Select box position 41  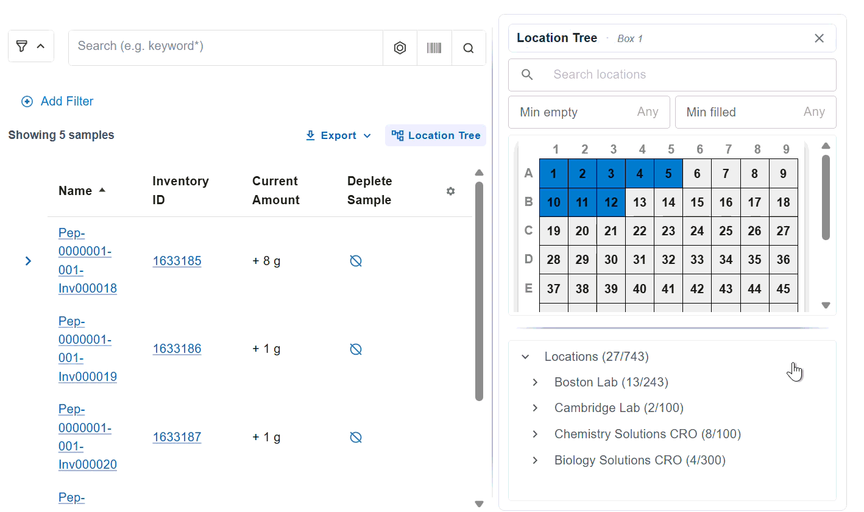coord(668,289)
